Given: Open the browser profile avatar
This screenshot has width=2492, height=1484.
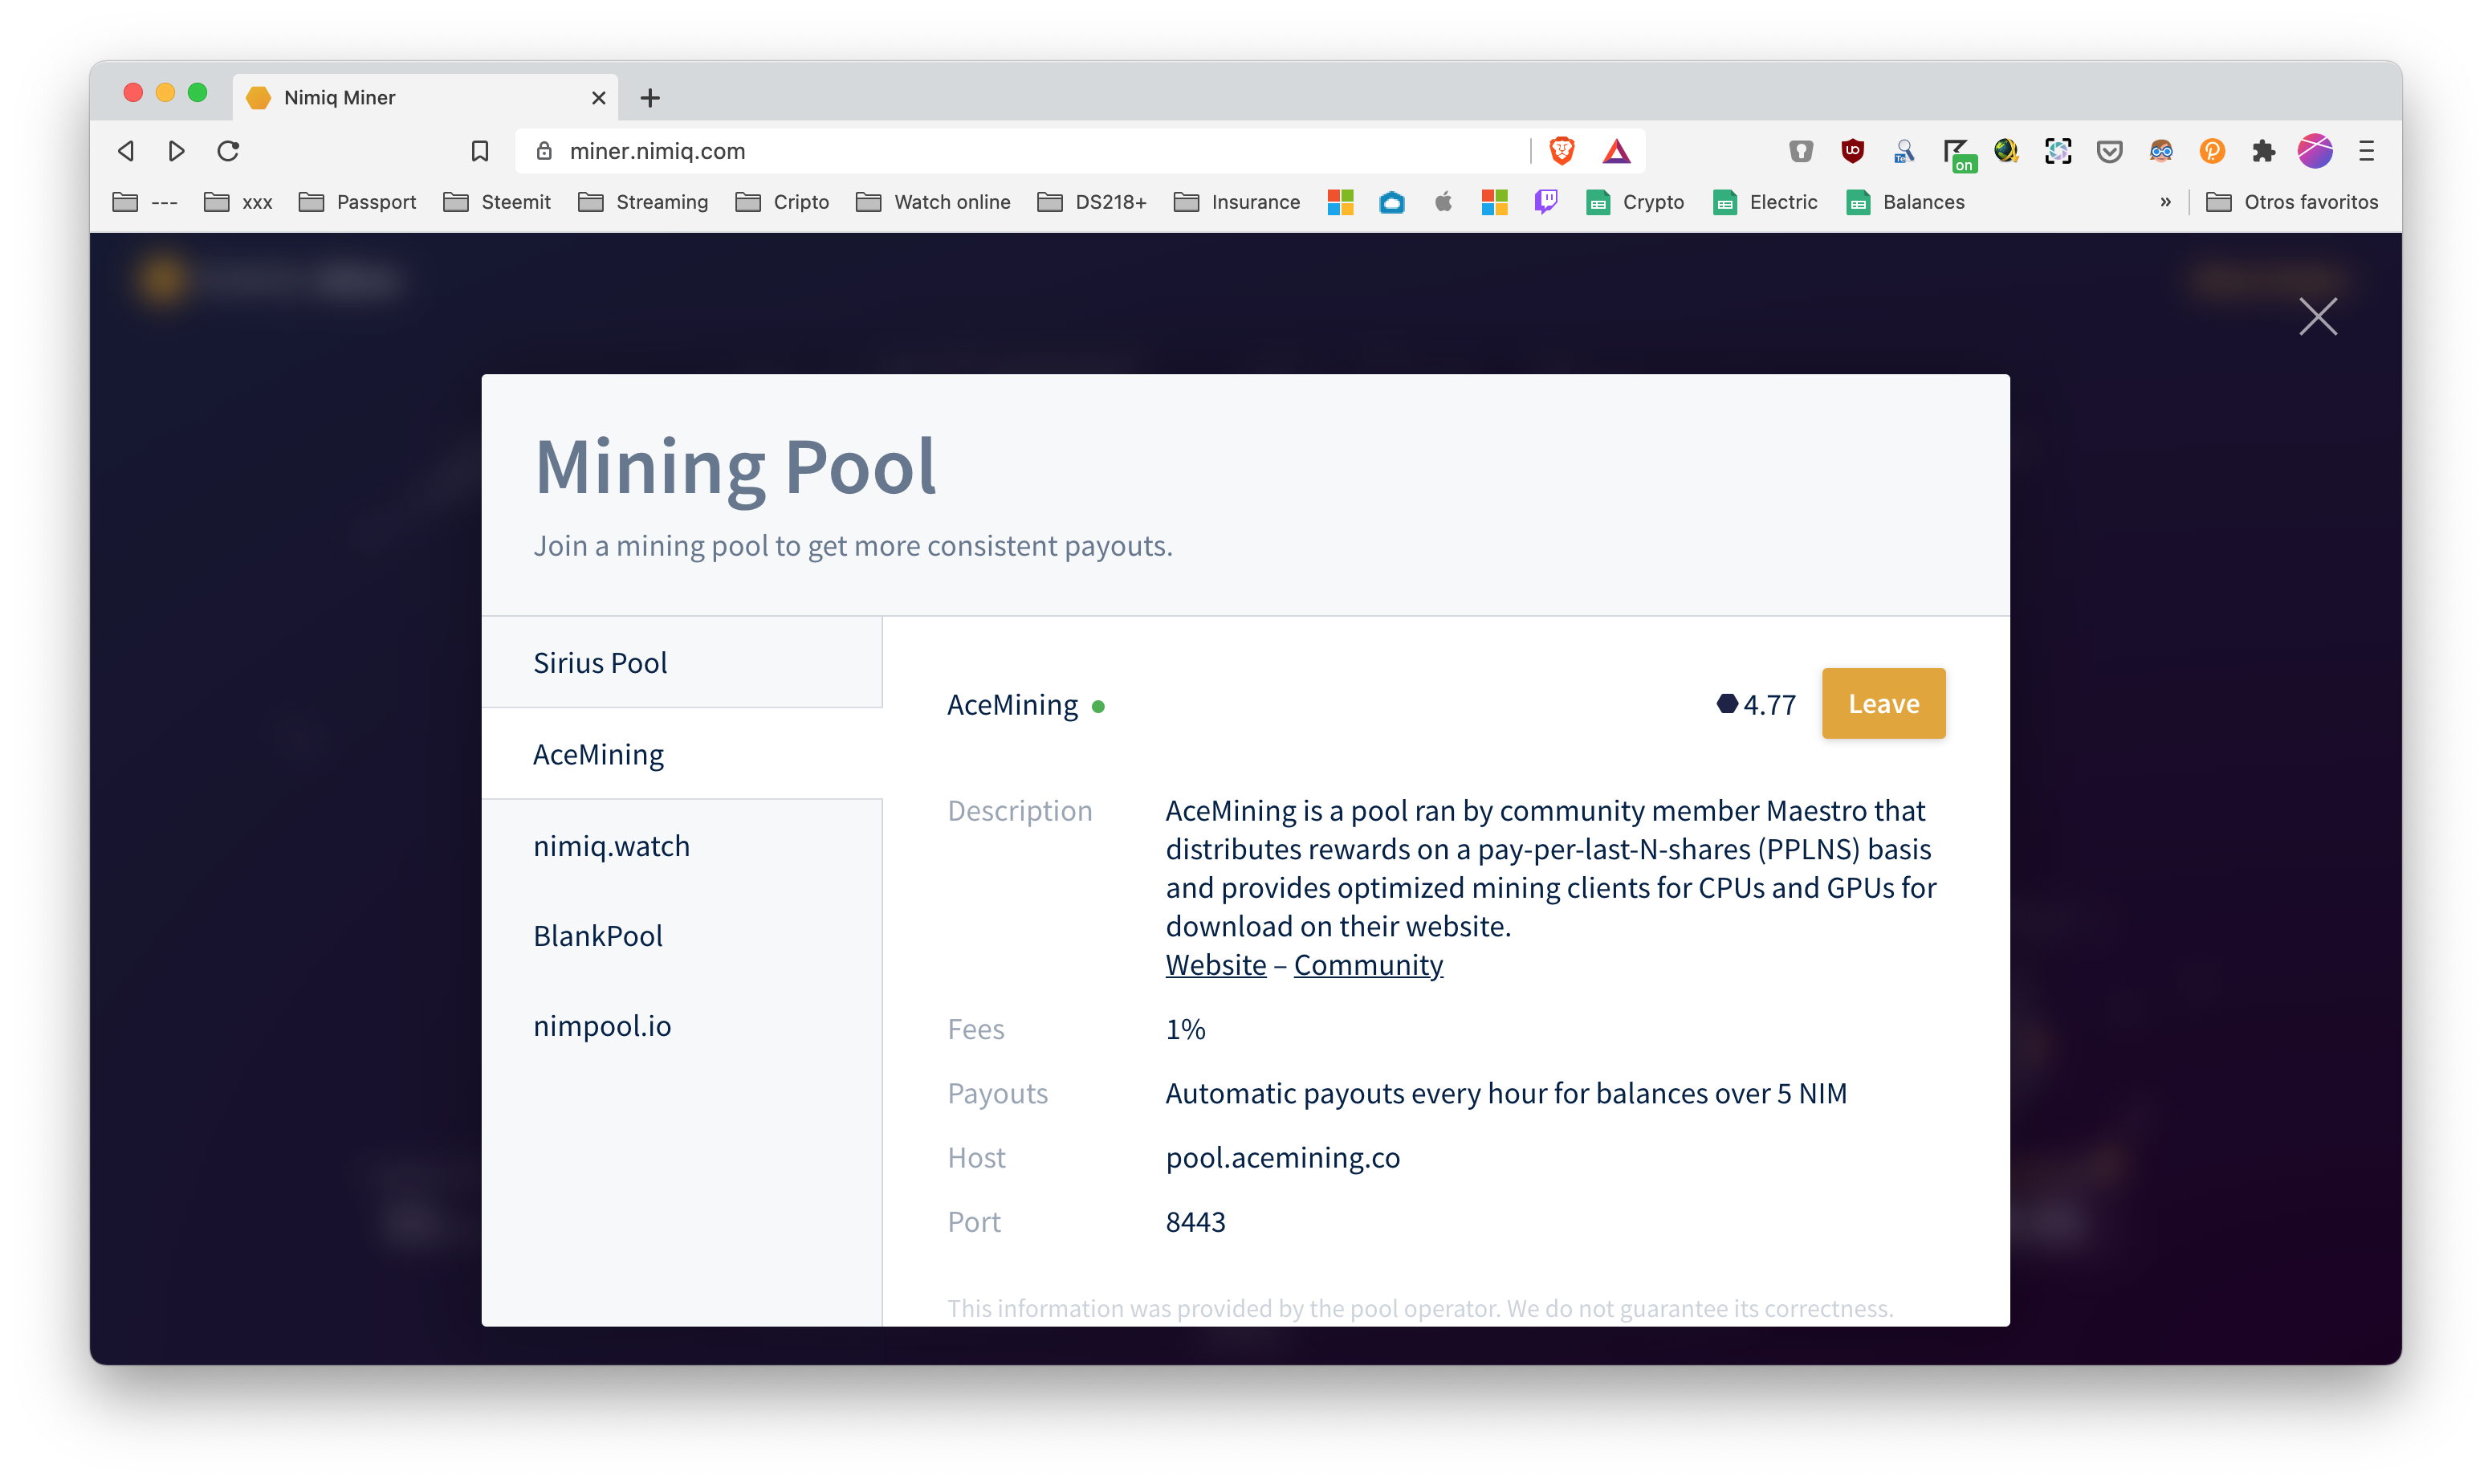Looking at the screenshot, I should pyautogui.click(x=2315, y=151).
